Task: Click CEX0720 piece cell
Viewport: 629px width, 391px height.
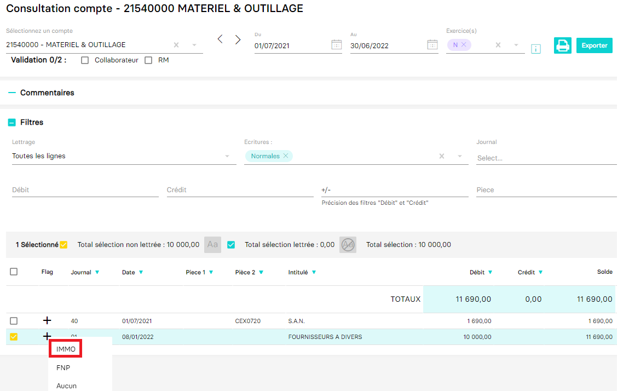Action: click(248, 321)
